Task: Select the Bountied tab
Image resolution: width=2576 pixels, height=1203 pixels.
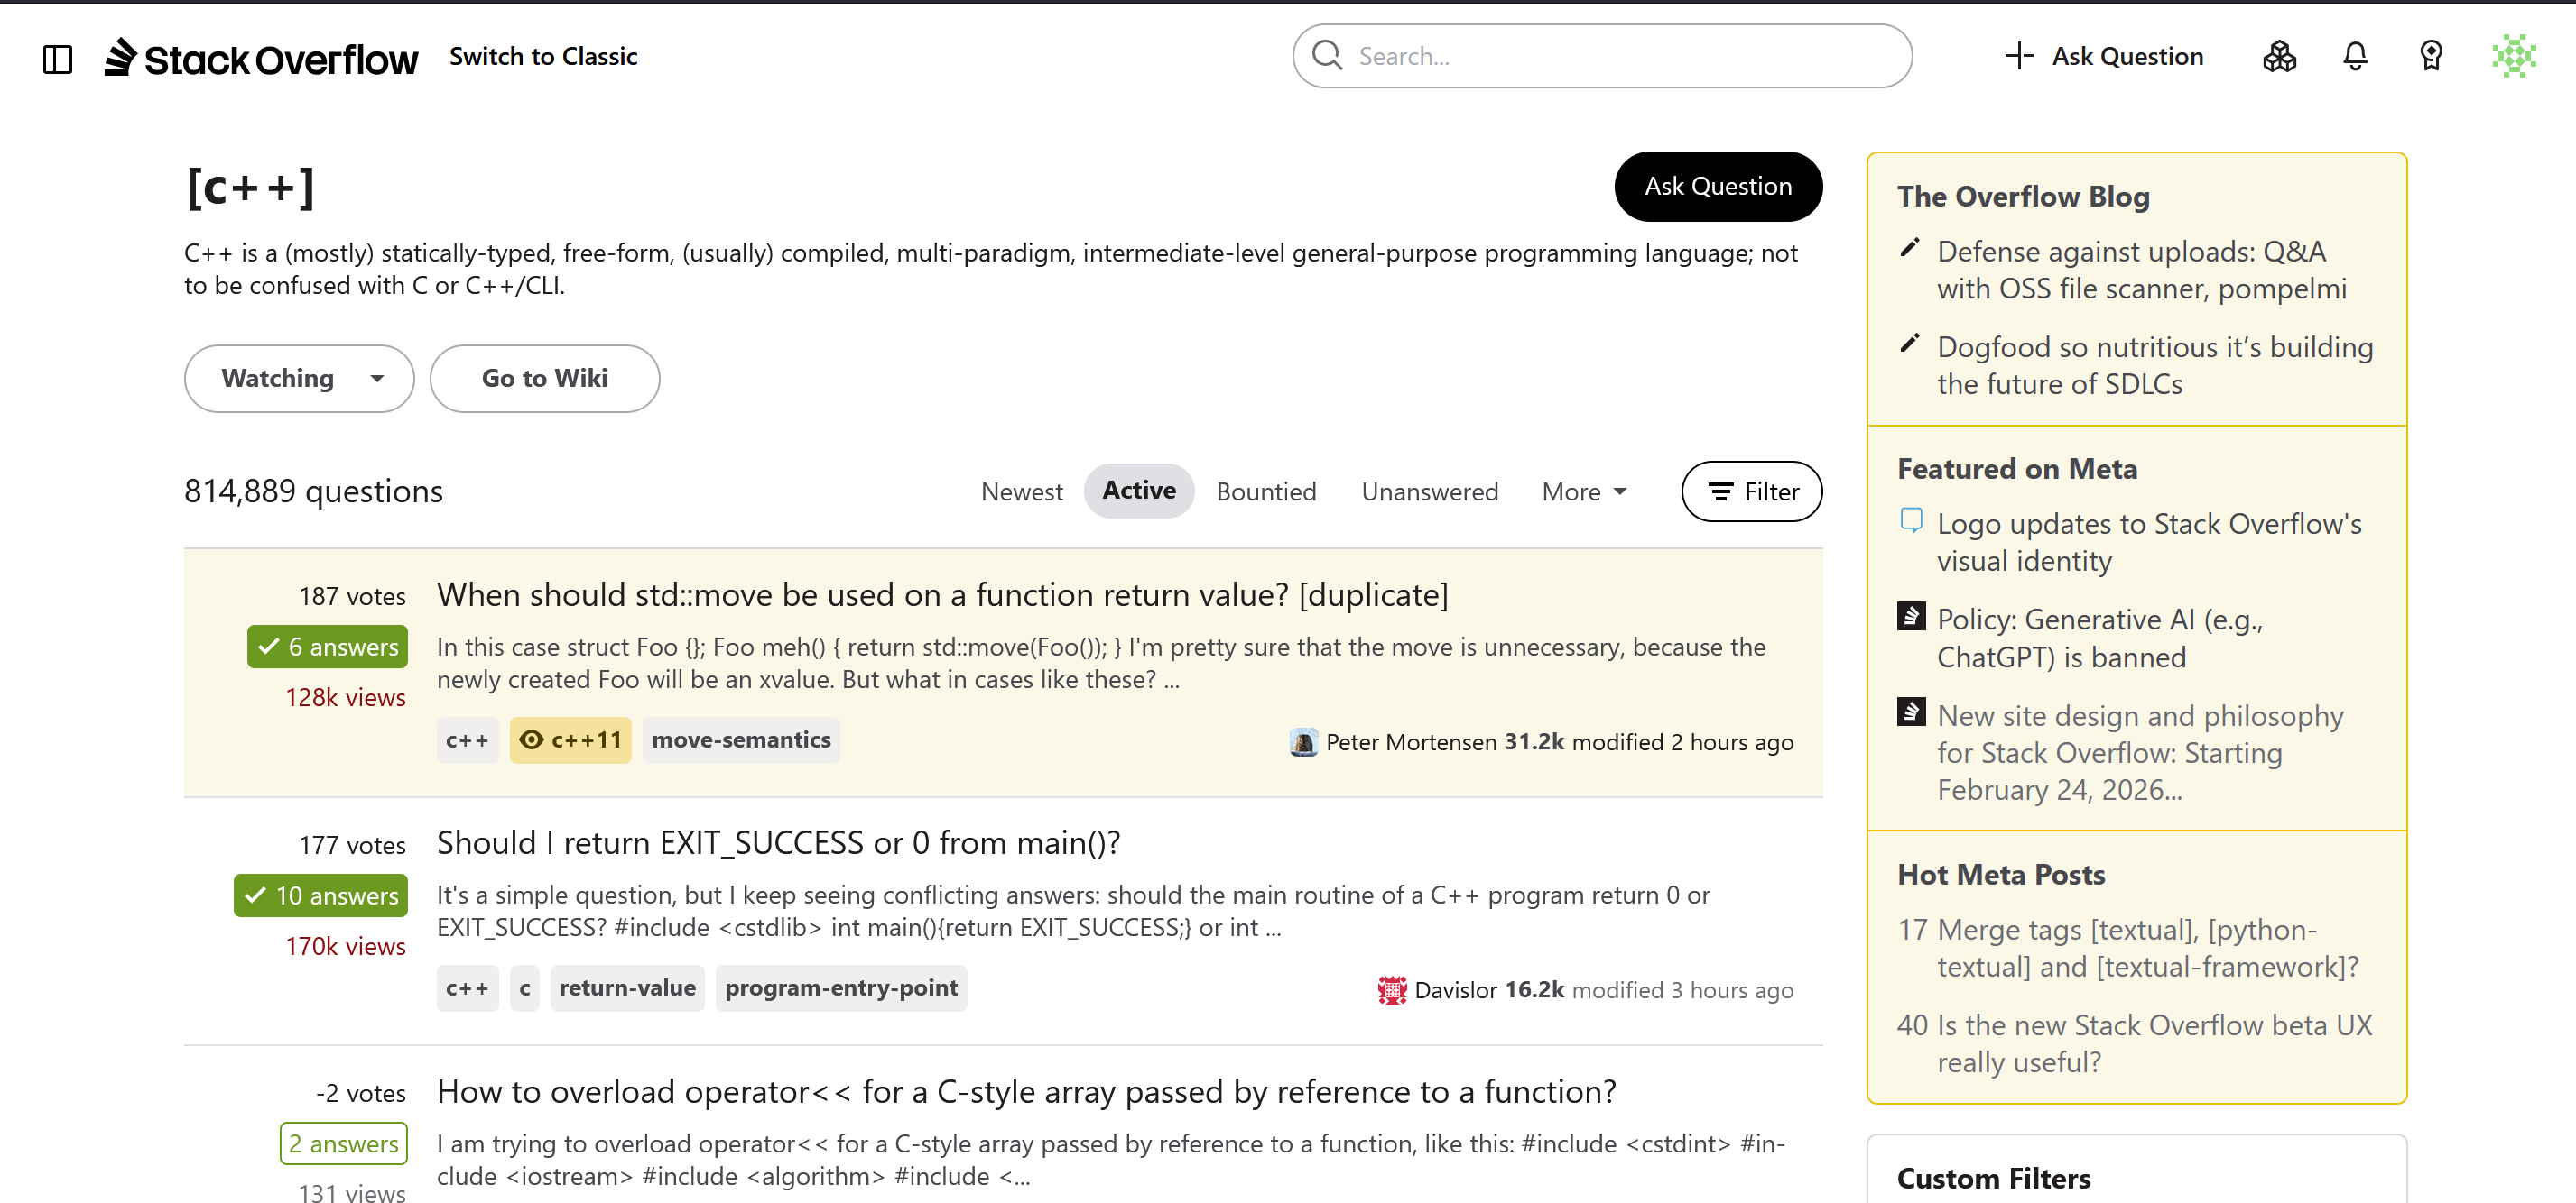Action: (x=1266, y=491)
